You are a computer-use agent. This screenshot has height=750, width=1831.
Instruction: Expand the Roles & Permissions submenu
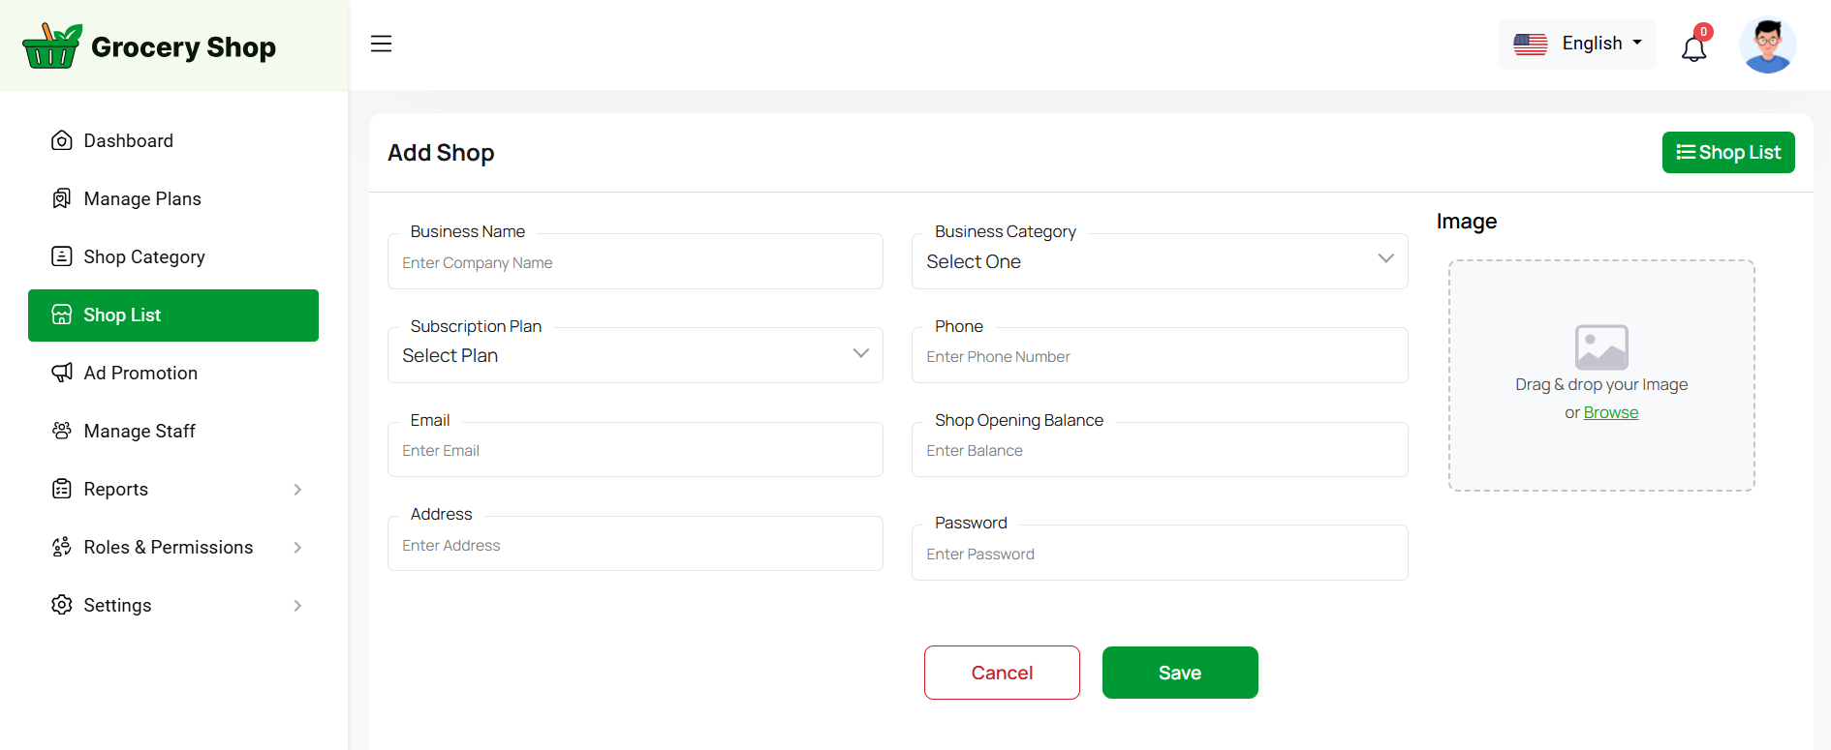click(x=297, y=548)
